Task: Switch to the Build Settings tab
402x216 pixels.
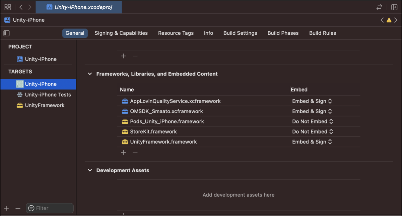Action: pyautogui.click(x=240, y=33)
